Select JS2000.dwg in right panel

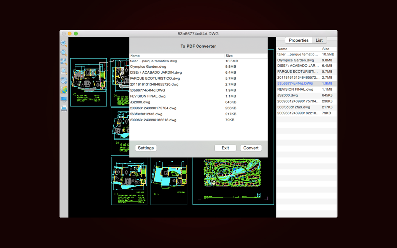tap(307, 95)
